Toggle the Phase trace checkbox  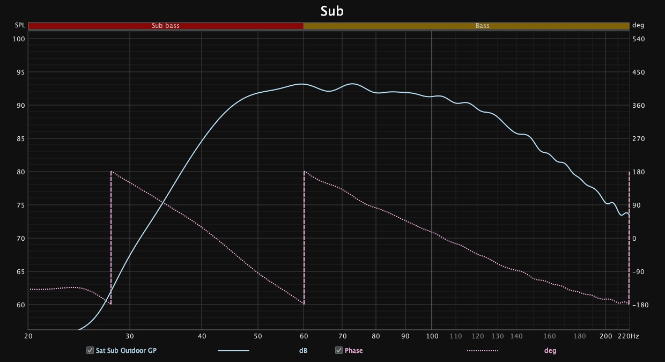(x=339, y=350)
